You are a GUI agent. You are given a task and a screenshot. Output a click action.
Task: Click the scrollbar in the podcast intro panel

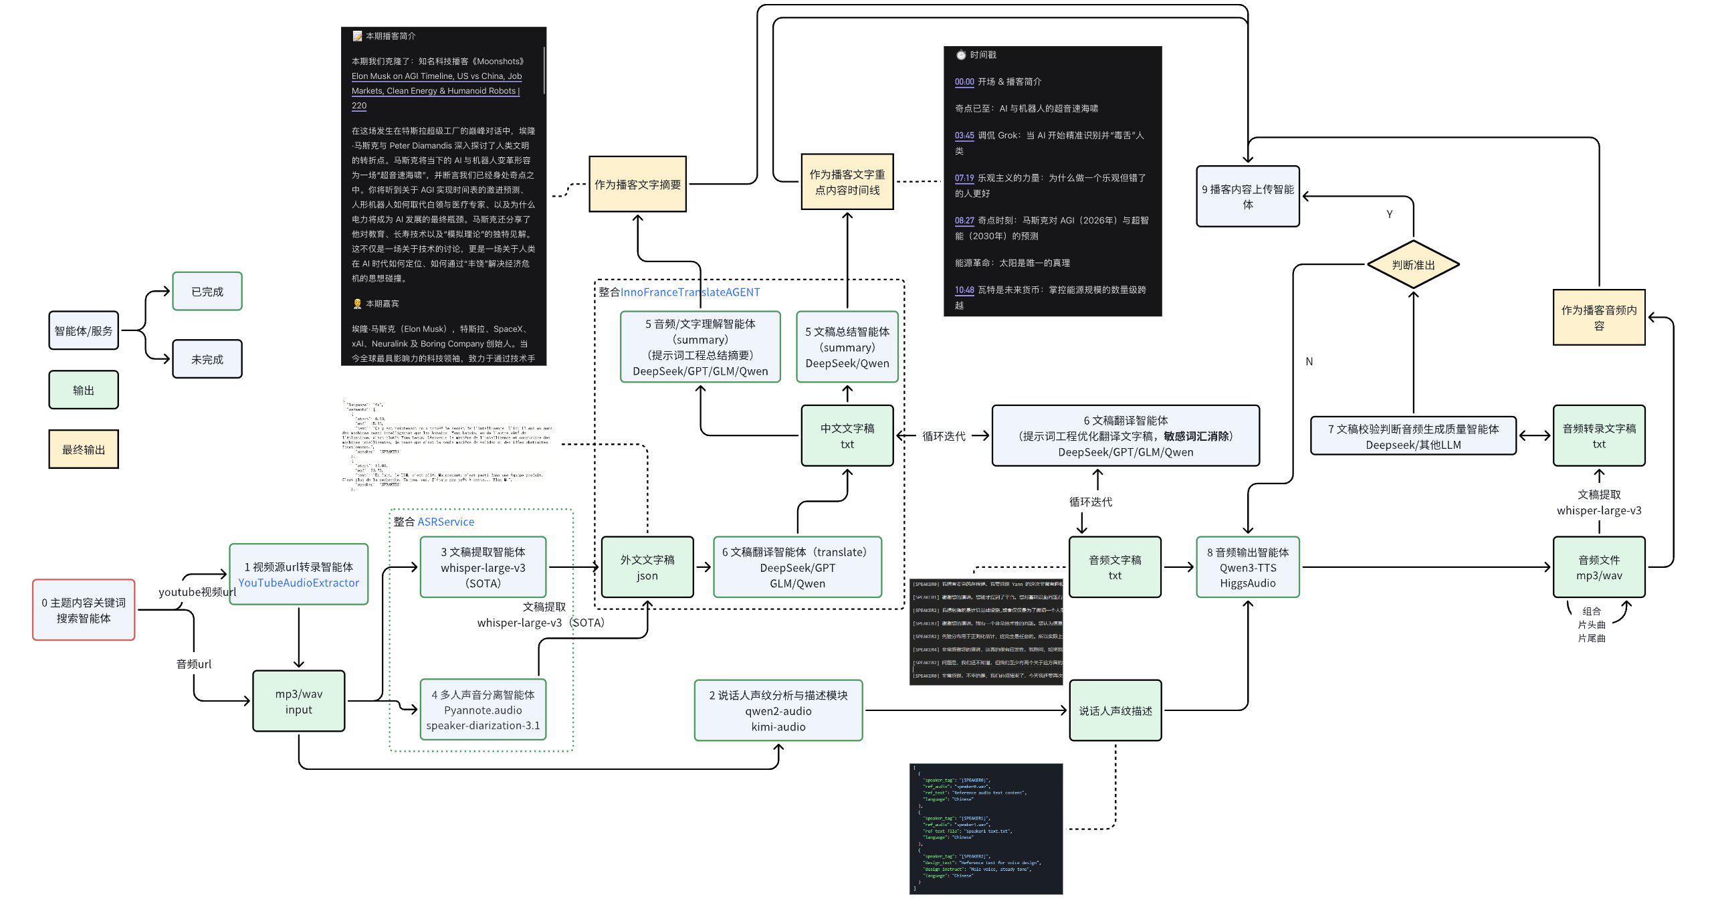click(544, 70)
